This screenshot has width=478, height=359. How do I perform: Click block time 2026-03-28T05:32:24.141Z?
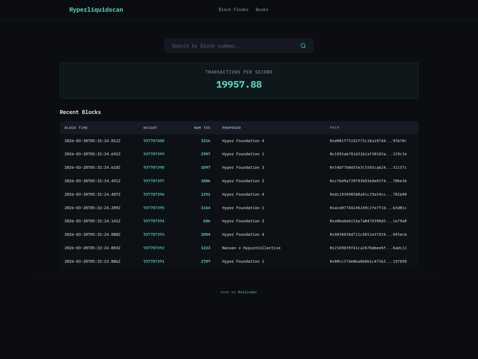click(x=93, y=221)
